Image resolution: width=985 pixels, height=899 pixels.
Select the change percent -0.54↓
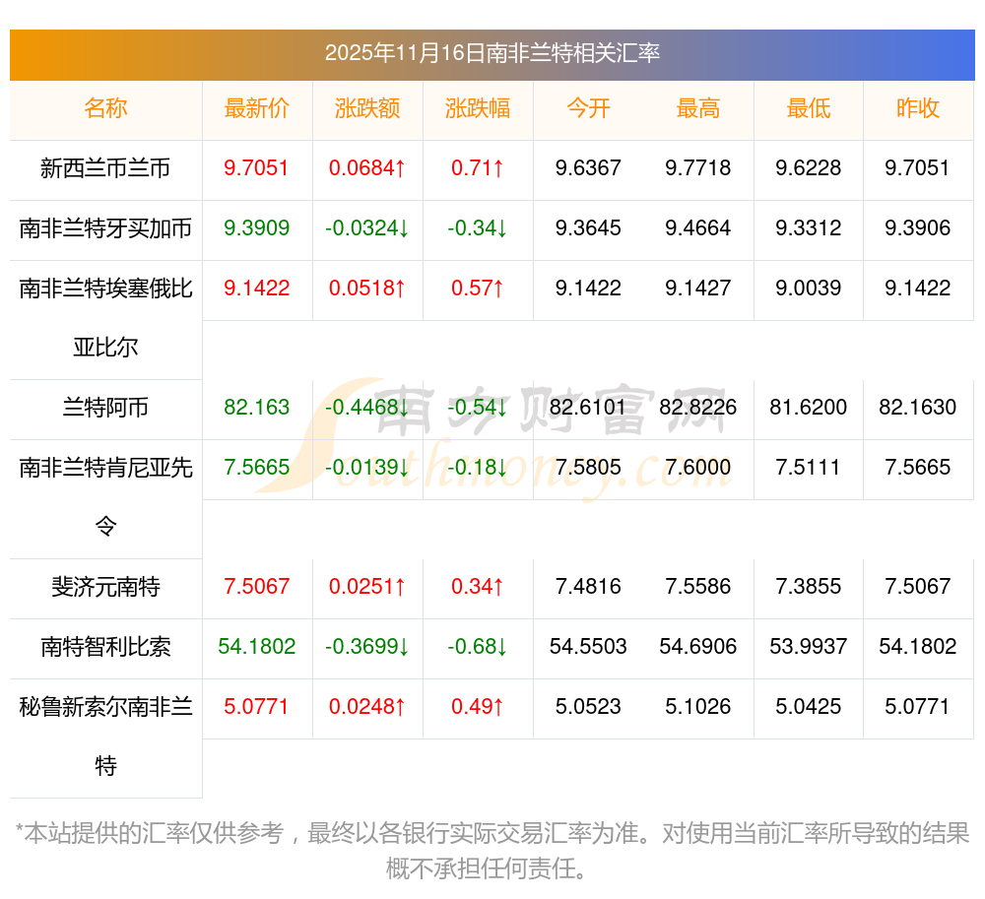[478, 408]
